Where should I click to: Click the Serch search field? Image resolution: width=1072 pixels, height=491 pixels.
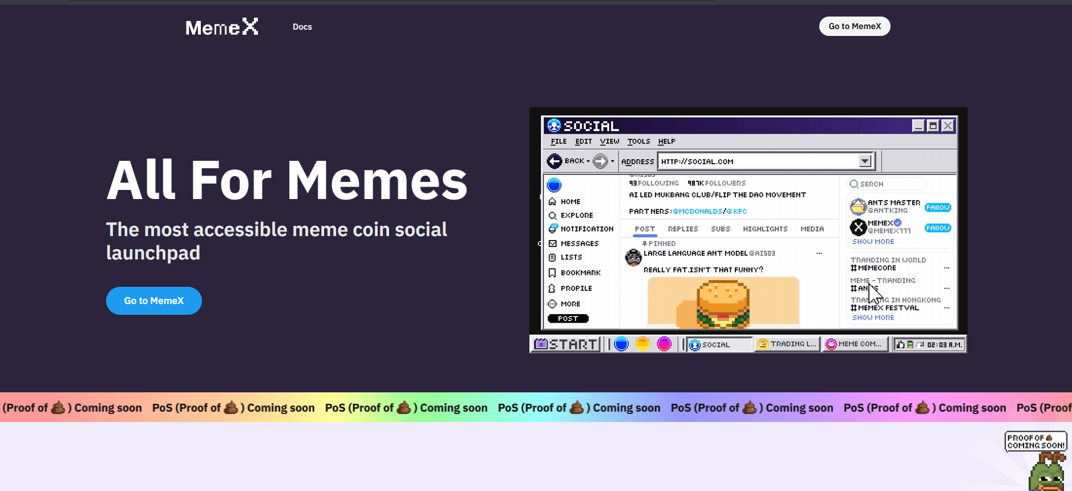[887, 184]
